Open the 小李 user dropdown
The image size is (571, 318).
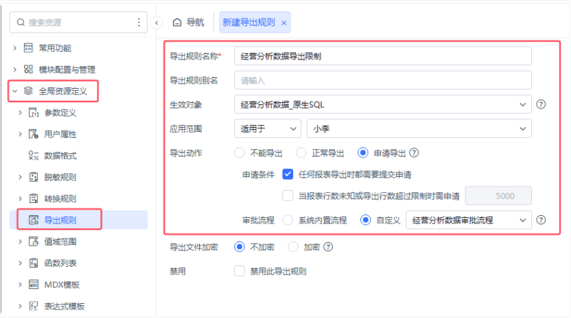click(x=419, y=128)
